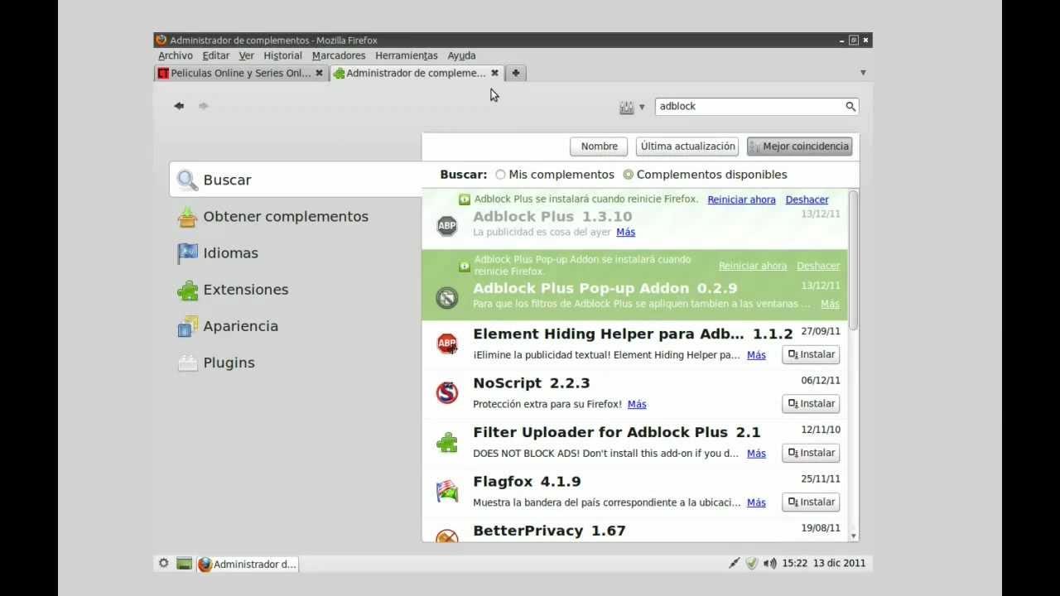The width and height of the screenshot is (1060, 596).
Task: Select Mis complementos radio button
Action: pyautogui.click(x=500, y=175)
